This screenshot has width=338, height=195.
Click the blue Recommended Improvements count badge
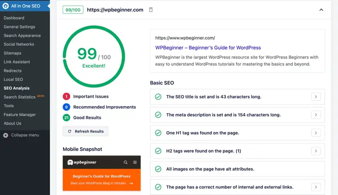(x=67, y=107)
